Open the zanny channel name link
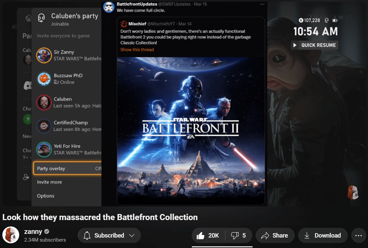This screenshot has height=248, width=368. pos(33,232)
